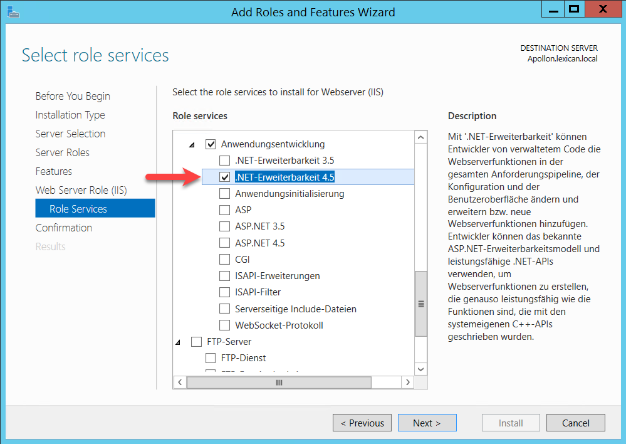The height and width of the screenshot is (444, 626).
Task: Cancel the wizard
Action: 575,423
